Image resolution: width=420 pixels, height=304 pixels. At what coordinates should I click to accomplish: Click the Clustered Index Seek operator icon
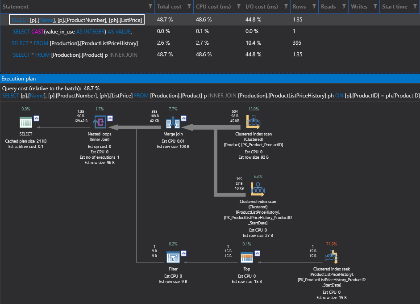(331, 256)
